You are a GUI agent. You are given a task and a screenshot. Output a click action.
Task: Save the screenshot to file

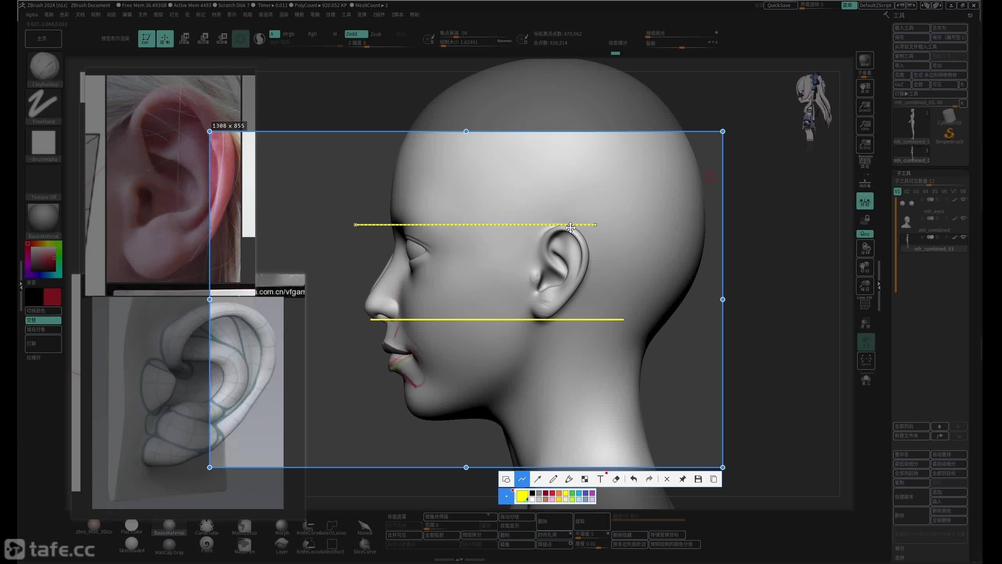698,479
